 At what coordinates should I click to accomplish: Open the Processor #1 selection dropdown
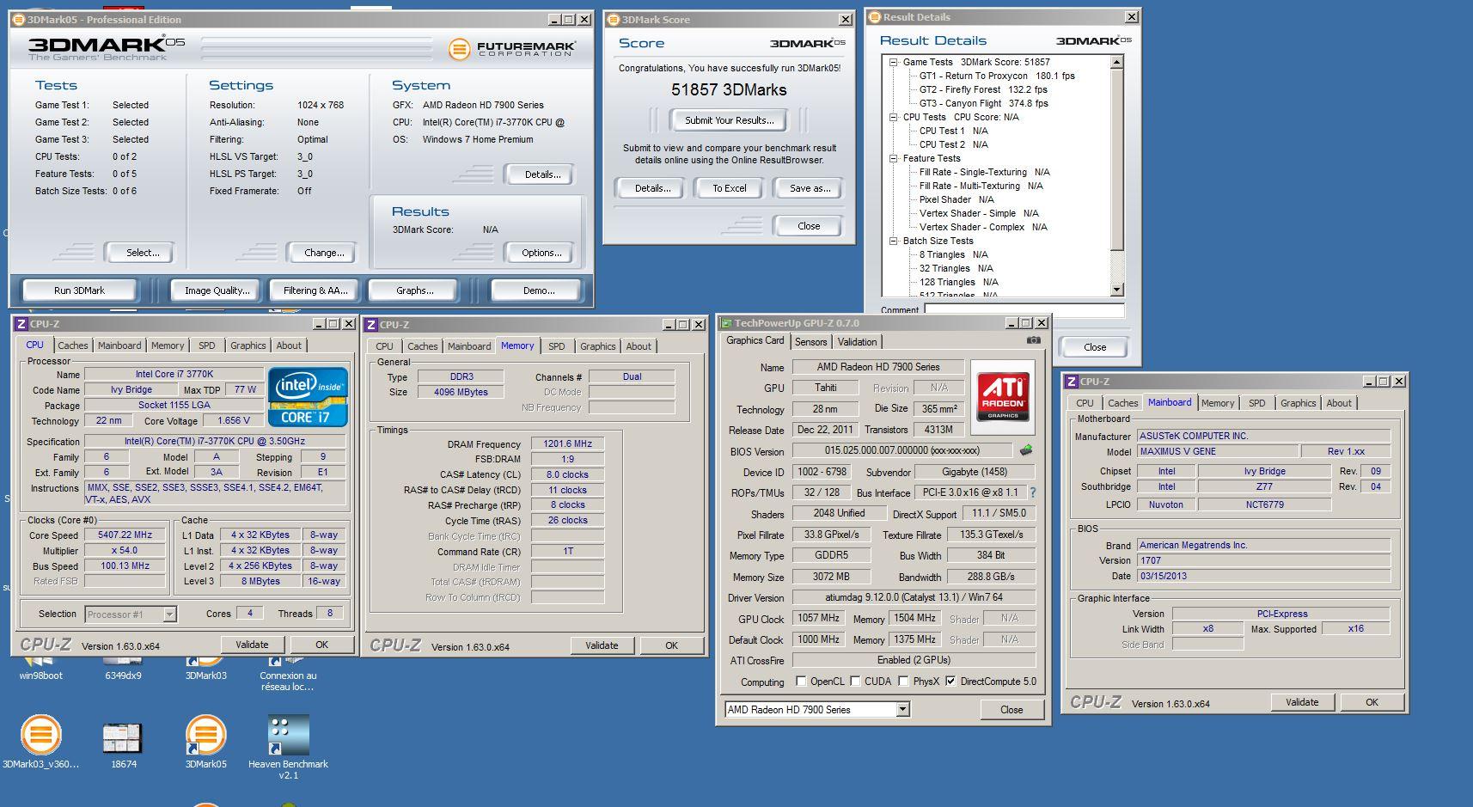coord(169,614)
